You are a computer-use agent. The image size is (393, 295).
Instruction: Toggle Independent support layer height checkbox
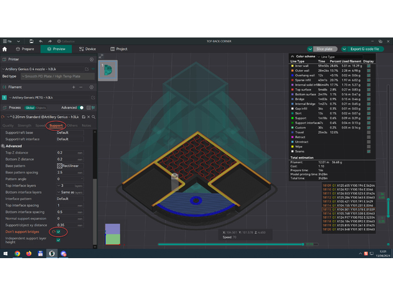(59, 241)
